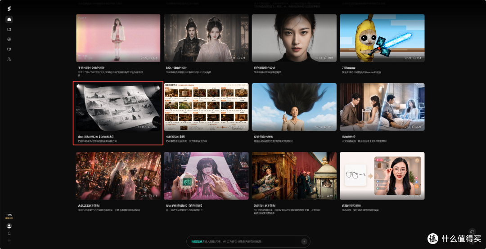Viewport: 486px width, 249px height.
Task: Open the woman portrait close-up thumbnail
Action: pos(294,38)
